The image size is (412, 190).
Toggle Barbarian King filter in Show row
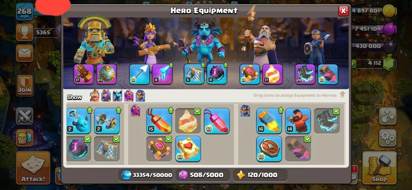[x=95, y=96]
